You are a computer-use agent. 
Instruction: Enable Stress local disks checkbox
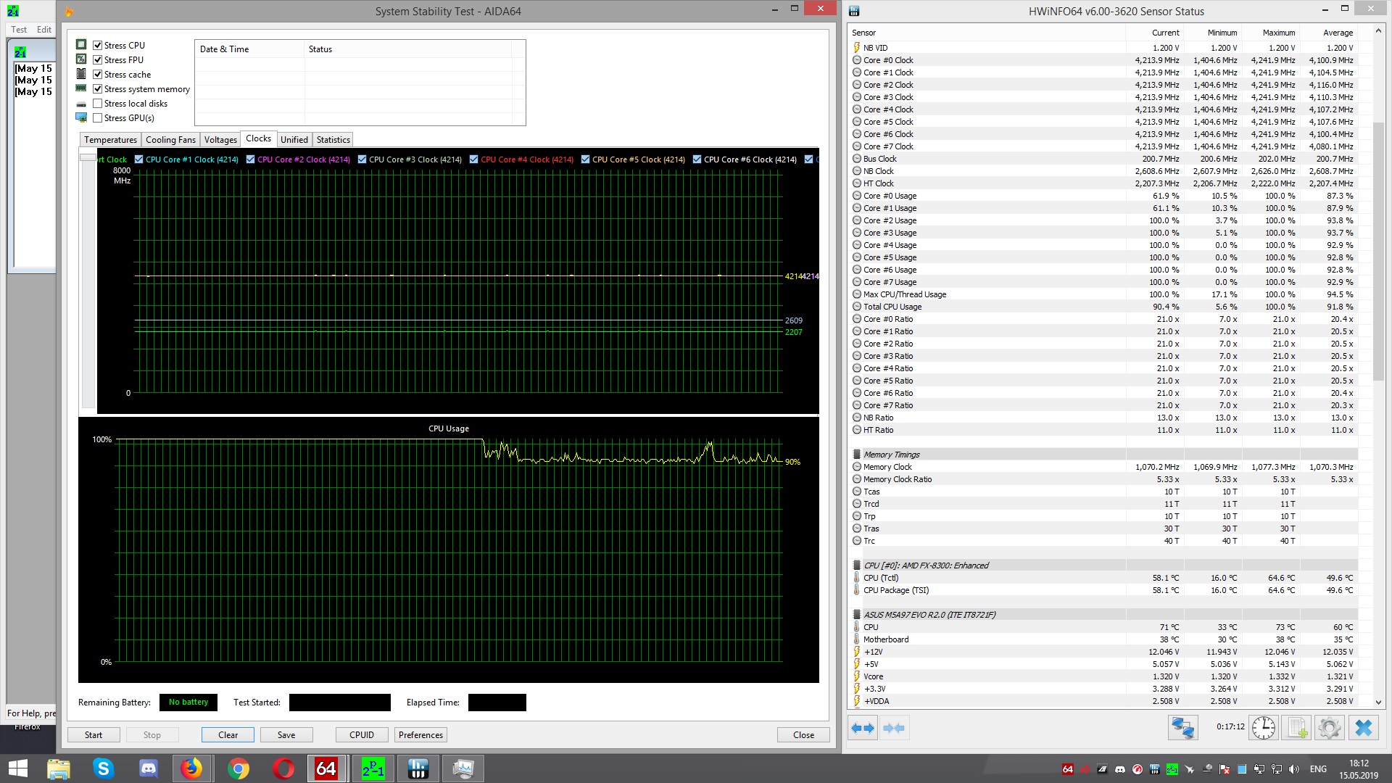coord(98,104)
